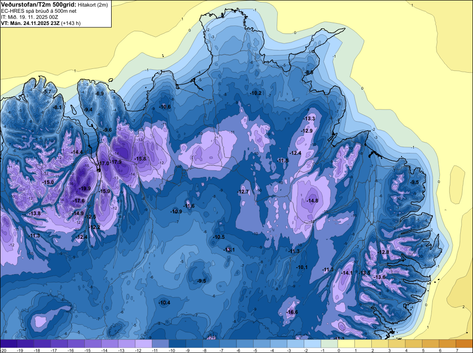The image size is (473, 353).
Task: Select the 'EC-HRES spá brúuð á 500m net' line
Action: click(39, 11)
